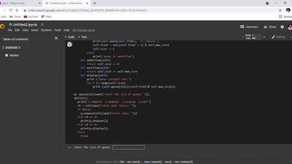Open the Tools menu
The width and height of the screenshot is (292, 164).
pyautogui.click(x=57, y=30)
